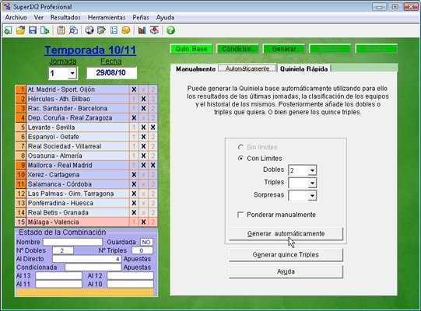The image size is (421, 311).
Task: Click the Fecha field showing 29/08/10
Action: click(111, 73)
